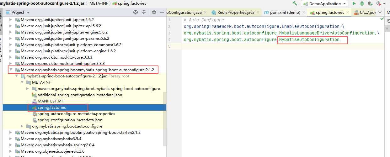Collapse the mybatis-spring-boot-autoconfigure:2.1.2 Maven node
390x157 pixels.
click(11, 70)
